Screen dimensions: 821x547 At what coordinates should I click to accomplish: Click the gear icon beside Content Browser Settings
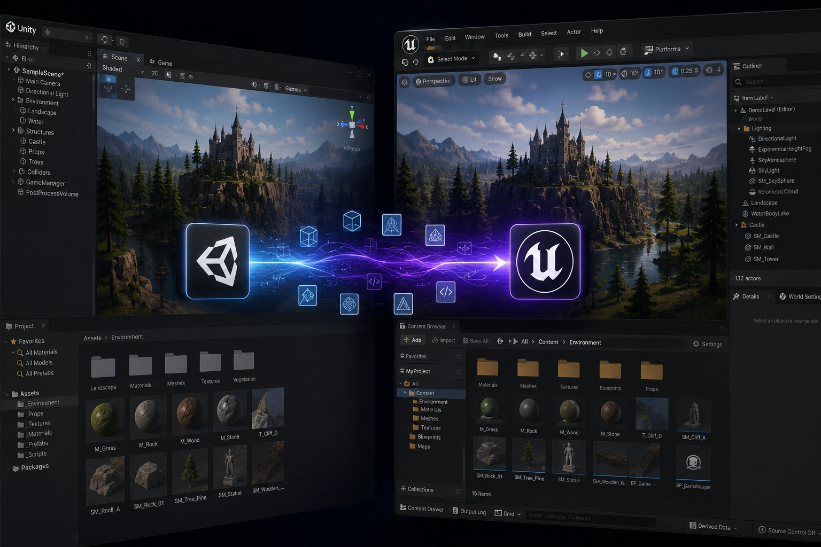click(x=696, y=344)
